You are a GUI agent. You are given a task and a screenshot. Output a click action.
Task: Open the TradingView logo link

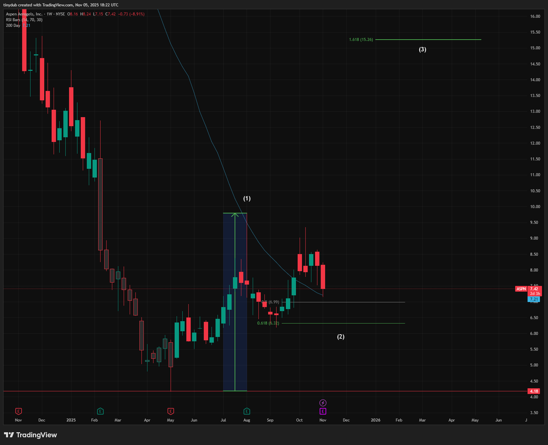click(31, 435)
